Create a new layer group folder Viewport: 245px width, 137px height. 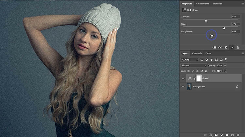pyautogui.click(x=227, y=134)
